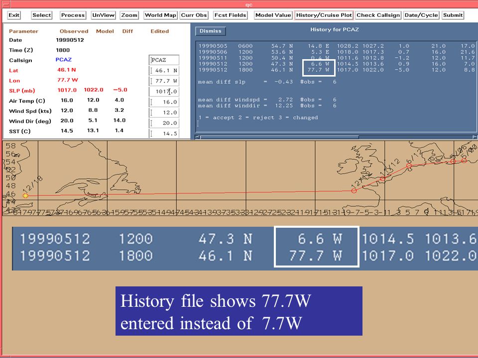The height and width of the screenshot is (358, 478).
Task: Select history row 19990512 1200 in the history list
Action: coord(337,64)
